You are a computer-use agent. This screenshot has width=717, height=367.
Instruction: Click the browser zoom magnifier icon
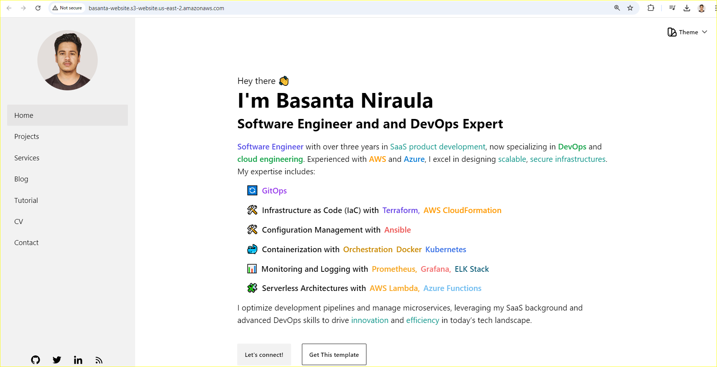[617, 8]
